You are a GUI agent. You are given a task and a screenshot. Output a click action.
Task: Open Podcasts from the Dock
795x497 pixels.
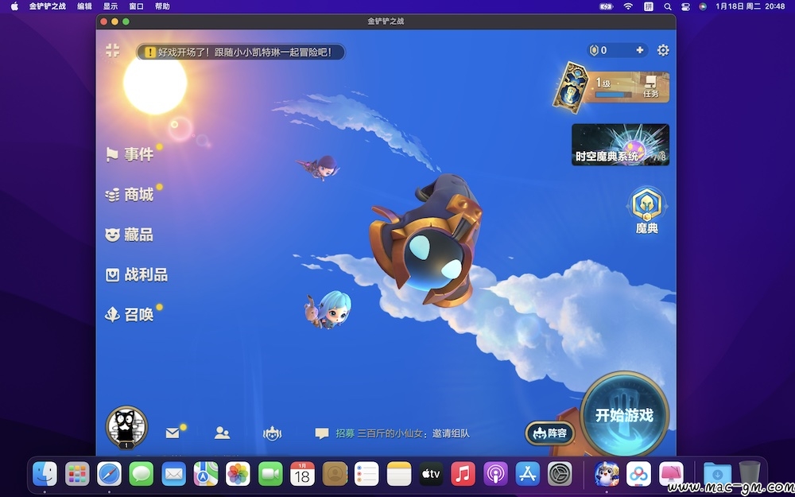[x=495, y=474]
